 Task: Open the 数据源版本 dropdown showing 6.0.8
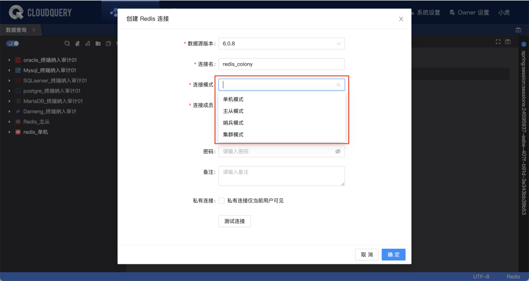click(x=282, y=44)
